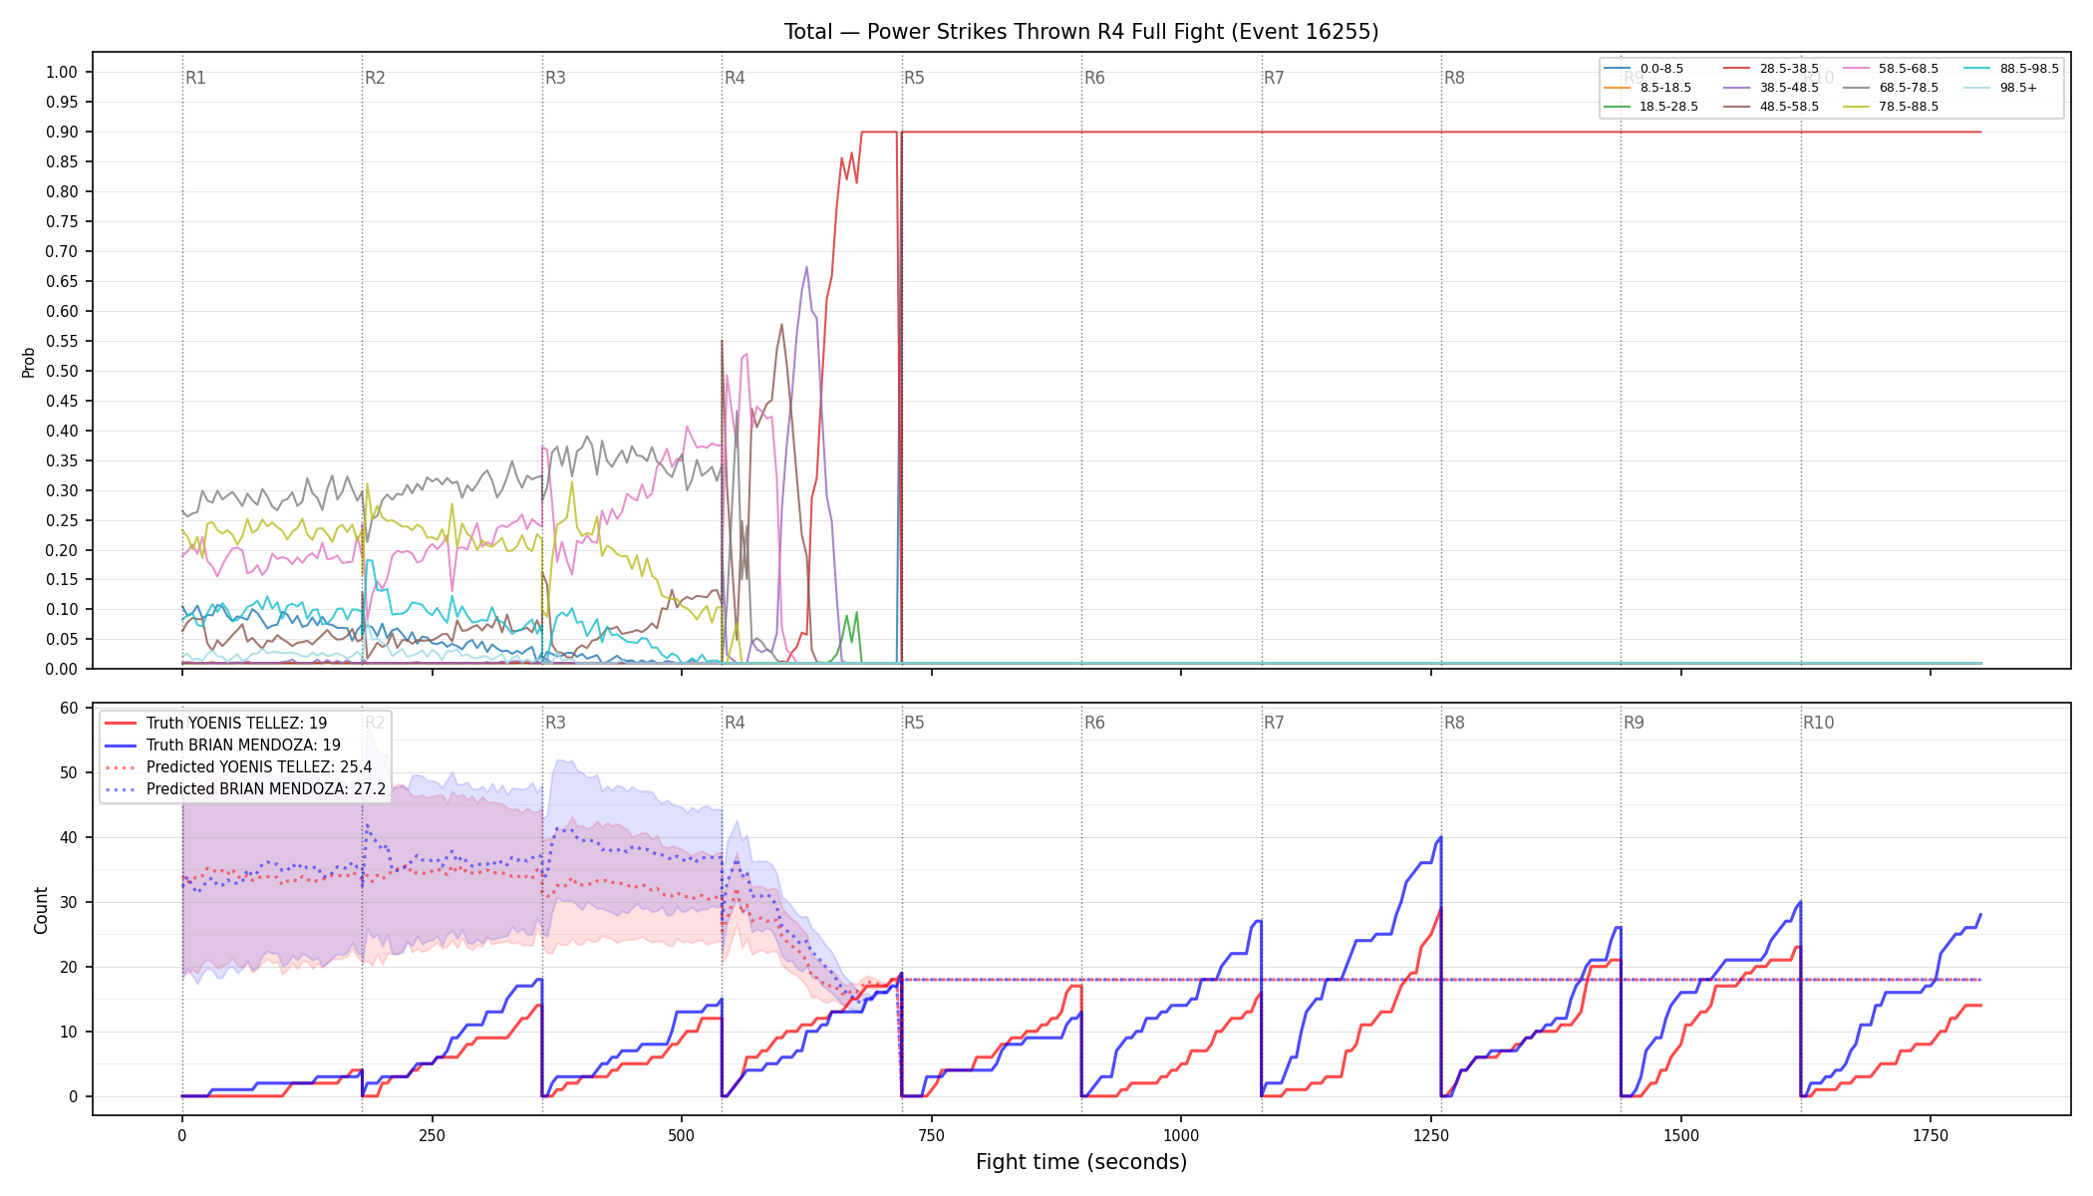
Task: Click the 'Predicted BRIAN MENDOZA: 27.2' legend entry
Action: [x=245, y=789]
